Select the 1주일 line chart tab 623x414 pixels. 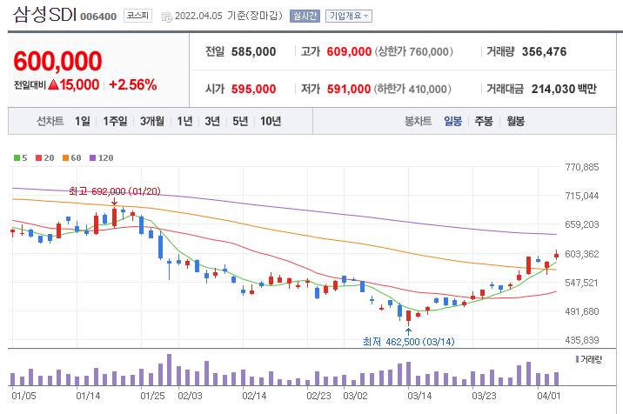pos(115,121)
